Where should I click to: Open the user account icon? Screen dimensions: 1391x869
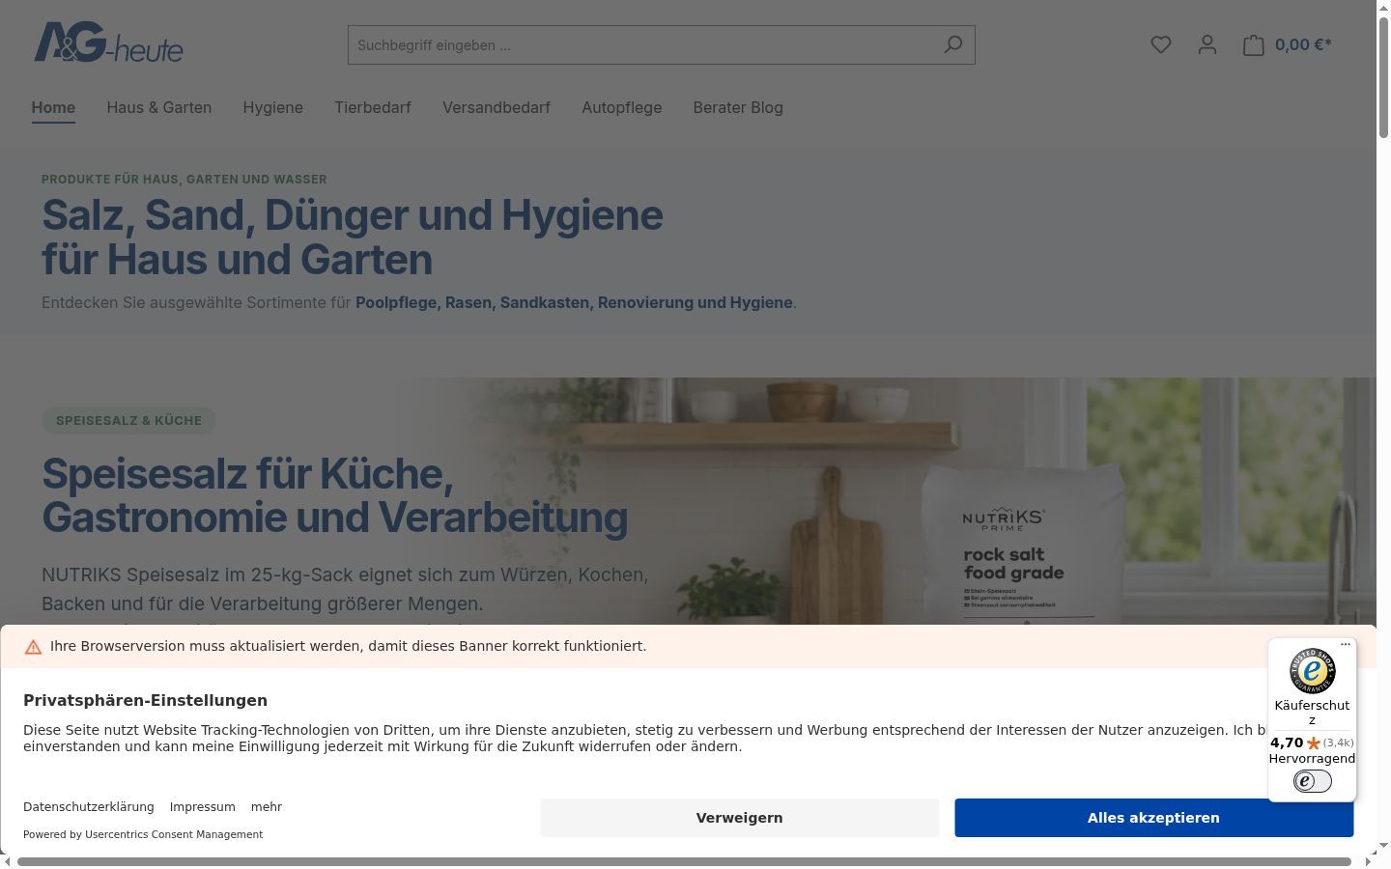[x=1207, y=44]
